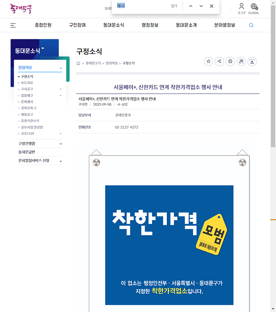Click the blue search magnifier icon
276x312 pixels.
coord(251,25)
